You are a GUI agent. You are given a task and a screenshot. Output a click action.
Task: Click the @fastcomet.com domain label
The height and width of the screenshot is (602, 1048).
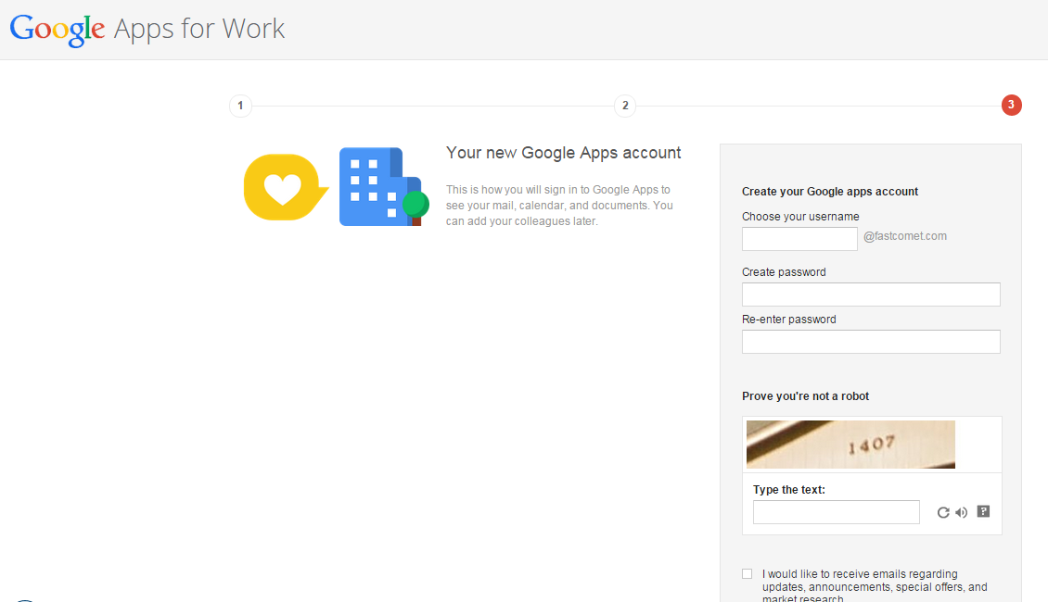904,235
